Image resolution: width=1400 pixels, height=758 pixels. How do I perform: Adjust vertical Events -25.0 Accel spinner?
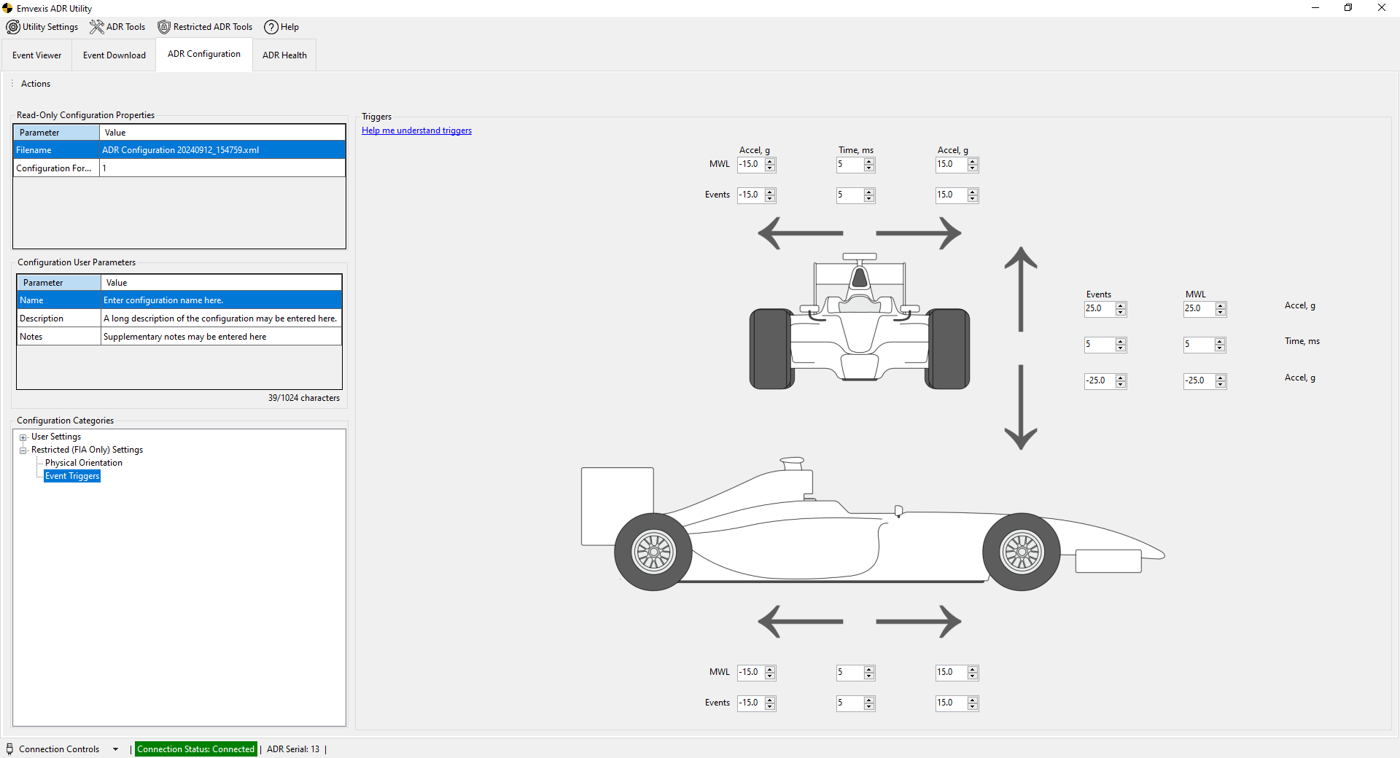pos(1121,381)
